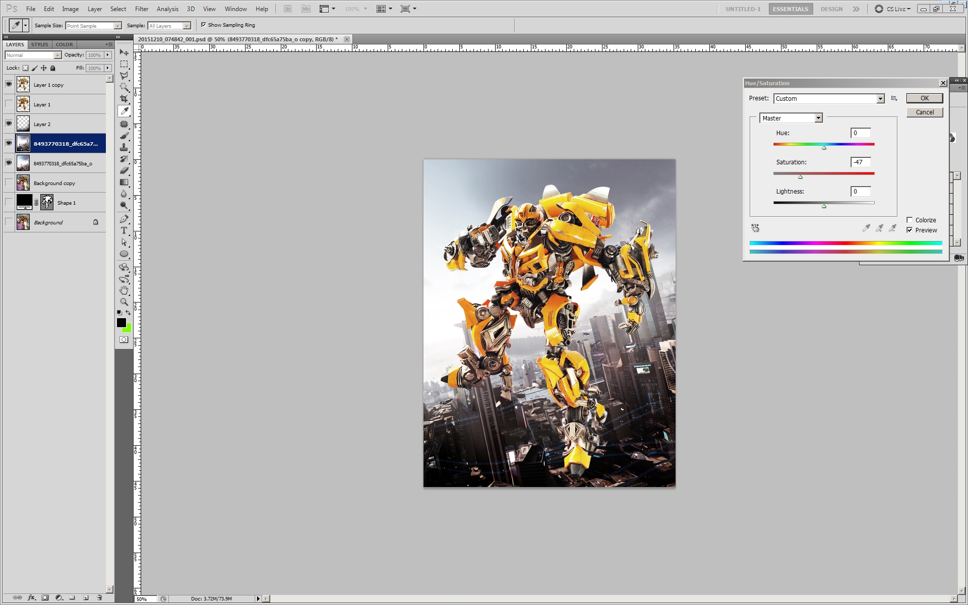The width and height of the screenshot is (968, 605).
Task: Switch to the Design workspace
Action: tap(831, 9)
